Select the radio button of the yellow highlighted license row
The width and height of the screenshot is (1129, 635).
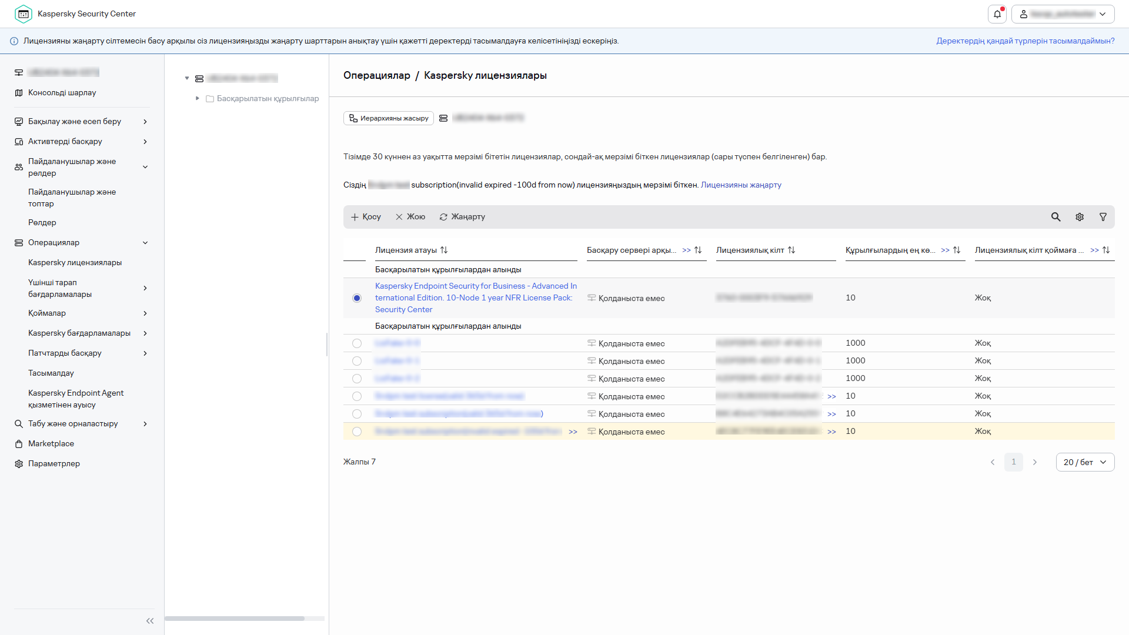tap(357, 432)
